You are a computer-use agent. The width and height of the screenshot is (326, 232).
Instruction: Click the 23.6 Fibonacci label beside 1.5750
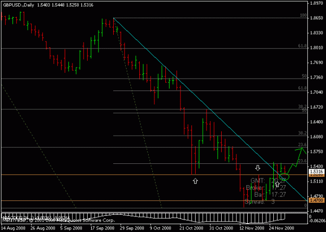pyautogui.click(x=303, y=145)
